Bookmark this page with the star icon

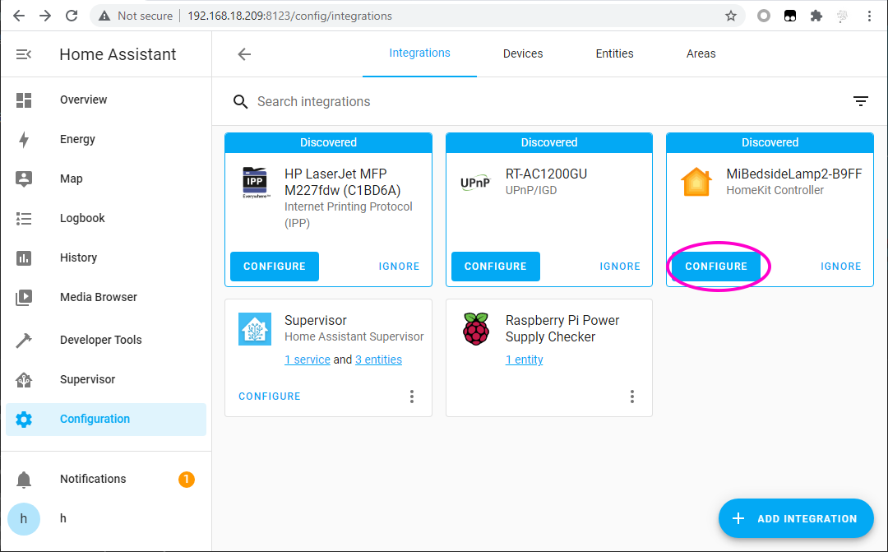tap(731, 16)
